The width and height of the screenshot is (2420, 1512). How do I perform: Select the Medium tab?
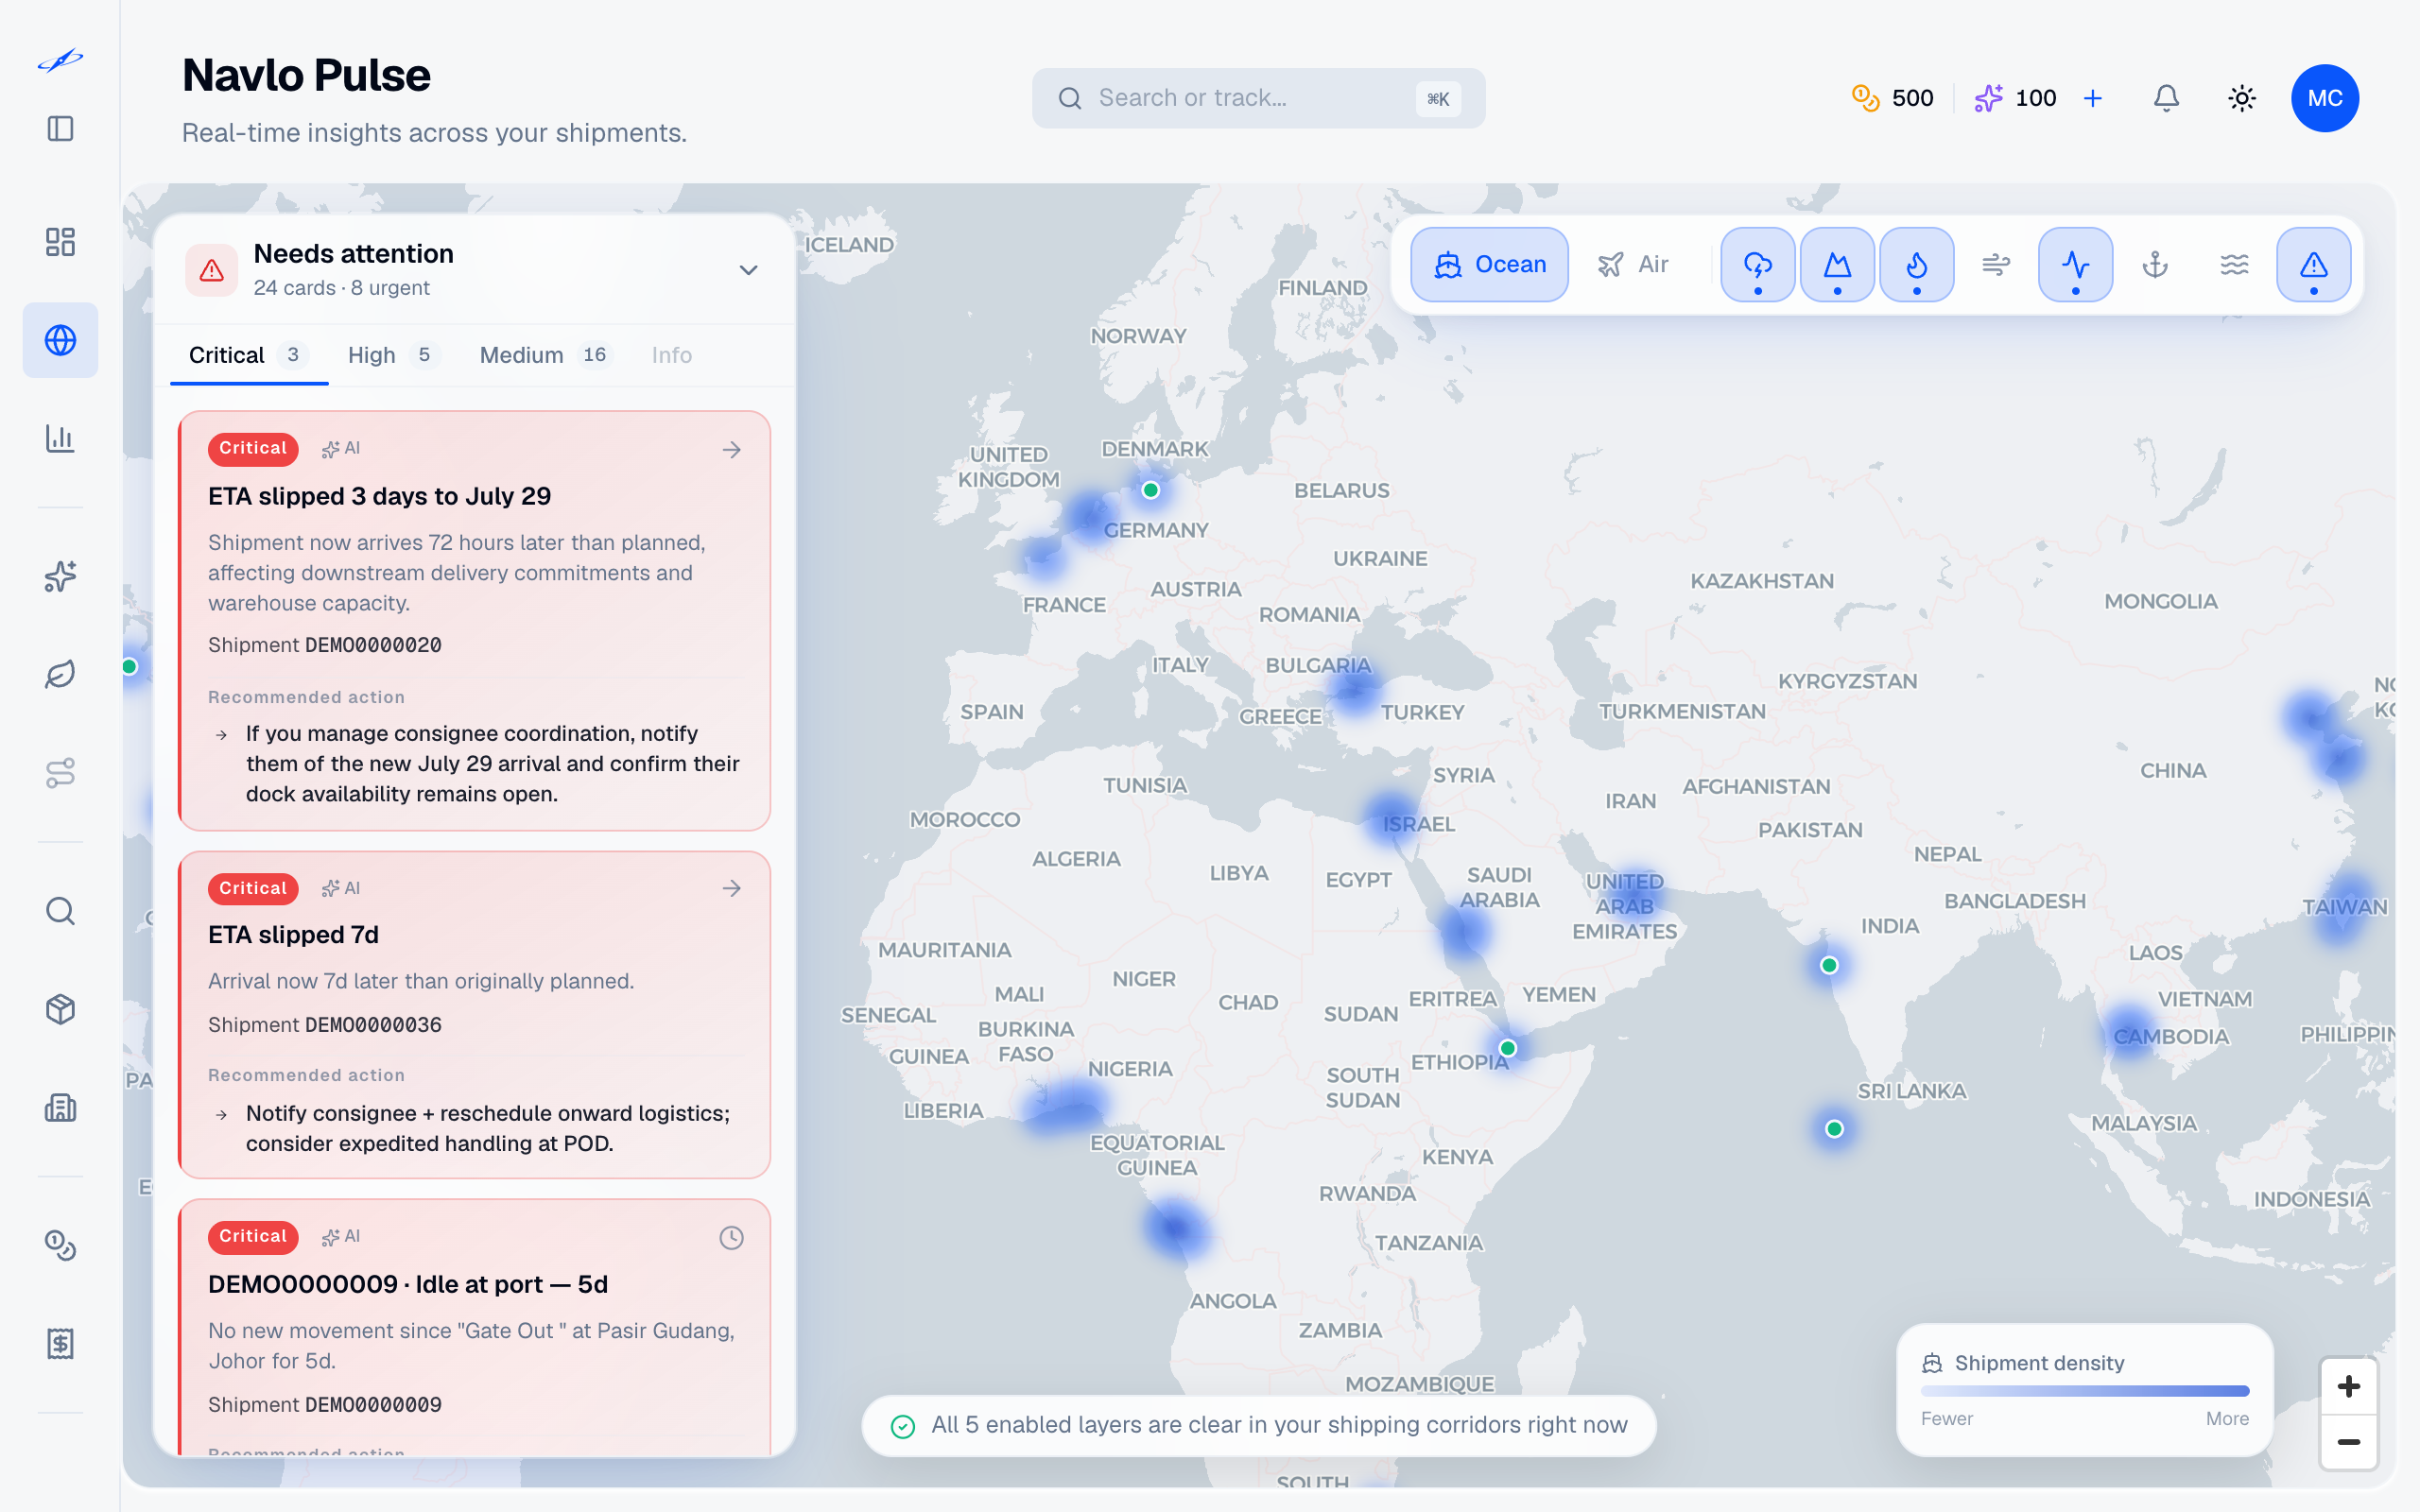pos(545,355)
